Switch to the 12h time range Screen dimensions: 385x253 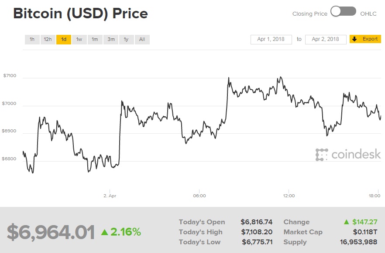coord(48,40)
